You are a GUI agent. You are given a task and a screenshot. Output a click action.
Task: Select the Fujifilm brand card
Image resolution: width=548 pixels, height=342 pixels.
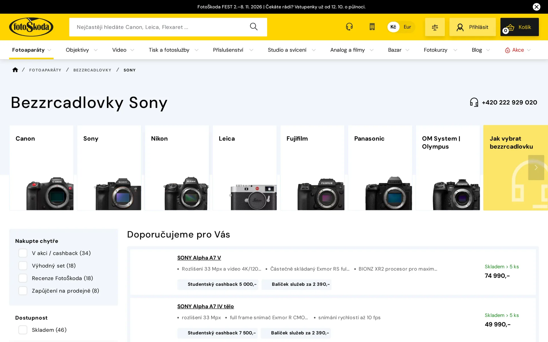(312, 168)
